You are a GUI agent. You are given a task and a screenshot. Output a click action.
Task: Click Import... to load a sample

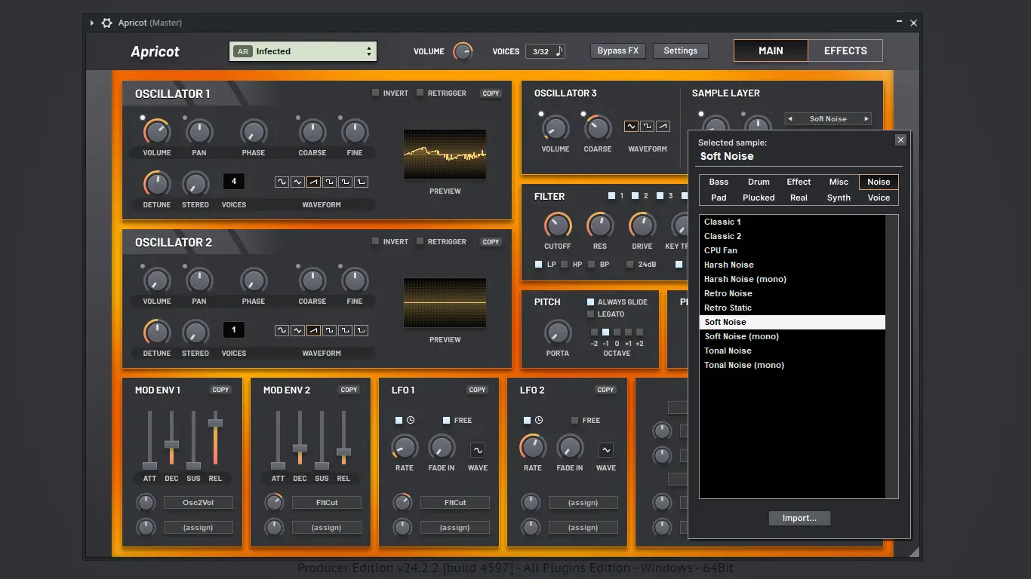[x=799, y=518]
